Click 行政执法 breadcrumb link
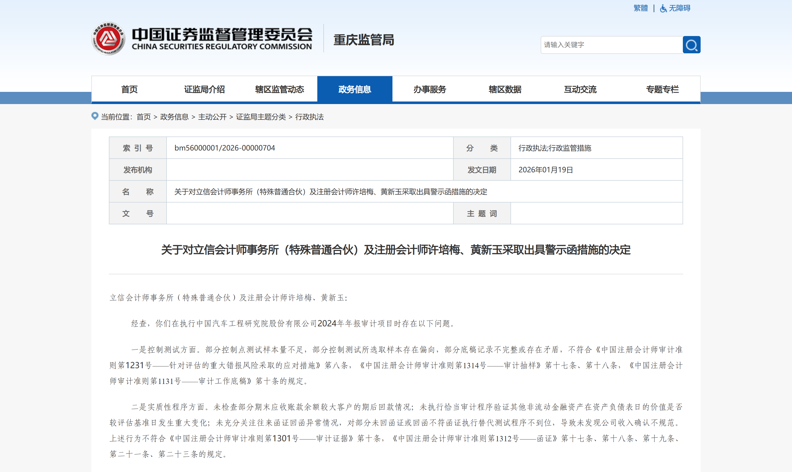 [309, 117]
